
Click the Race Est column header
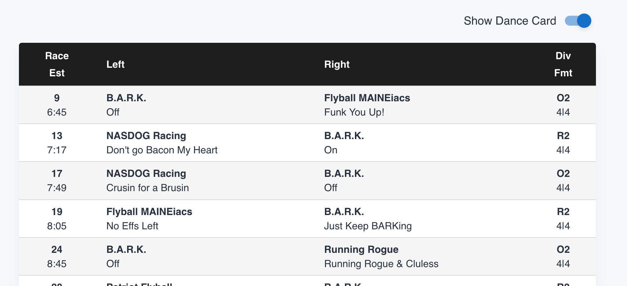pos(57,64)
